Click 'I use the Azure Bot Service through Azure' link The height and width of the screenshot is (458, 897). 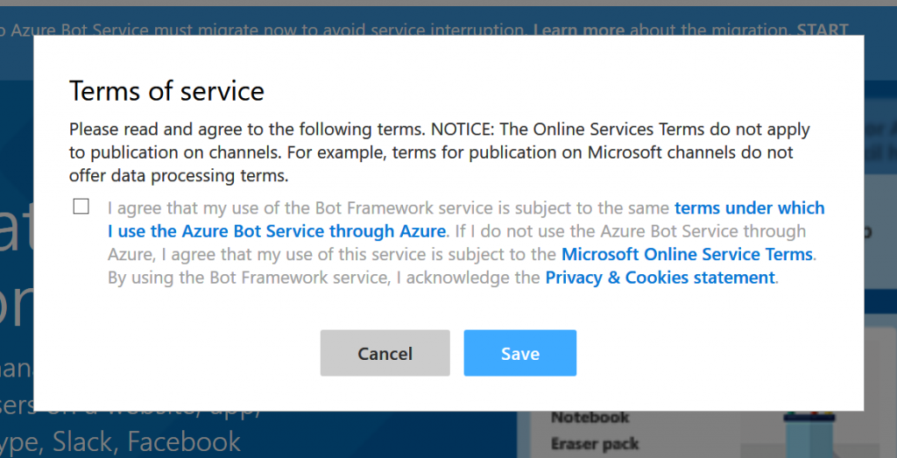click(277, 232)
